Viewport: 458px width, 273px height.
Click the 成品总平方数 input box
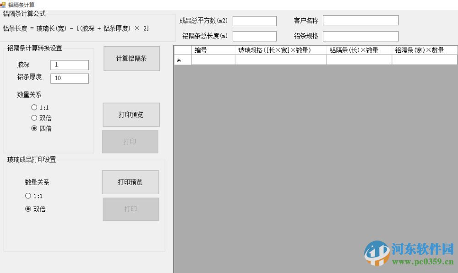coord(255,21)
